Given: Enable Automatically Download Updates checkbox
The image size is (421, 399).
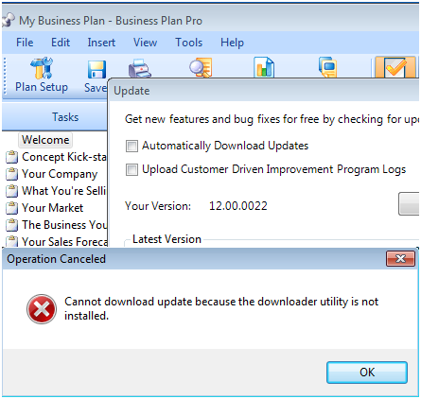Looking at the screenshot, I should 132,146.
